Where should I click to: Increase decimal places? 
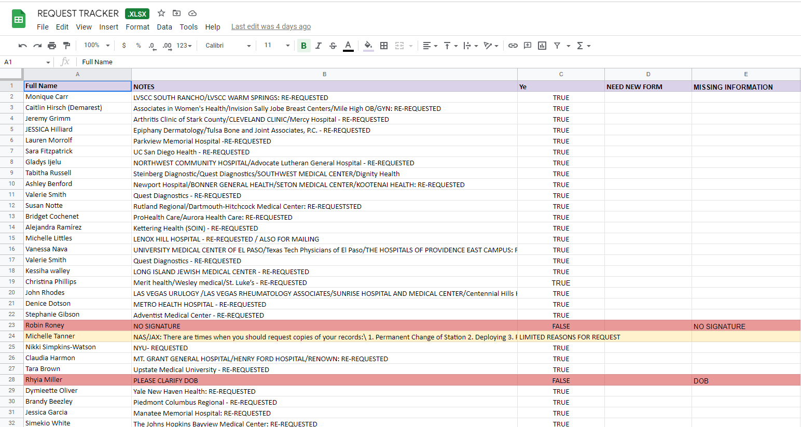pos(167,46)
